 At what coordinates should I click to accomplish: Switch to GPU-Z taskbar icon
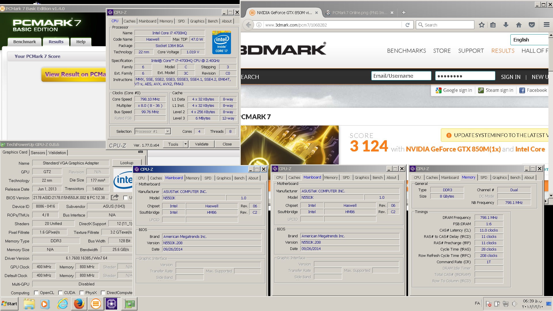(129, 304)
